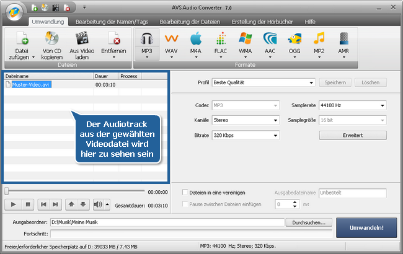Stop audio playback

click(x=28, y=204)
